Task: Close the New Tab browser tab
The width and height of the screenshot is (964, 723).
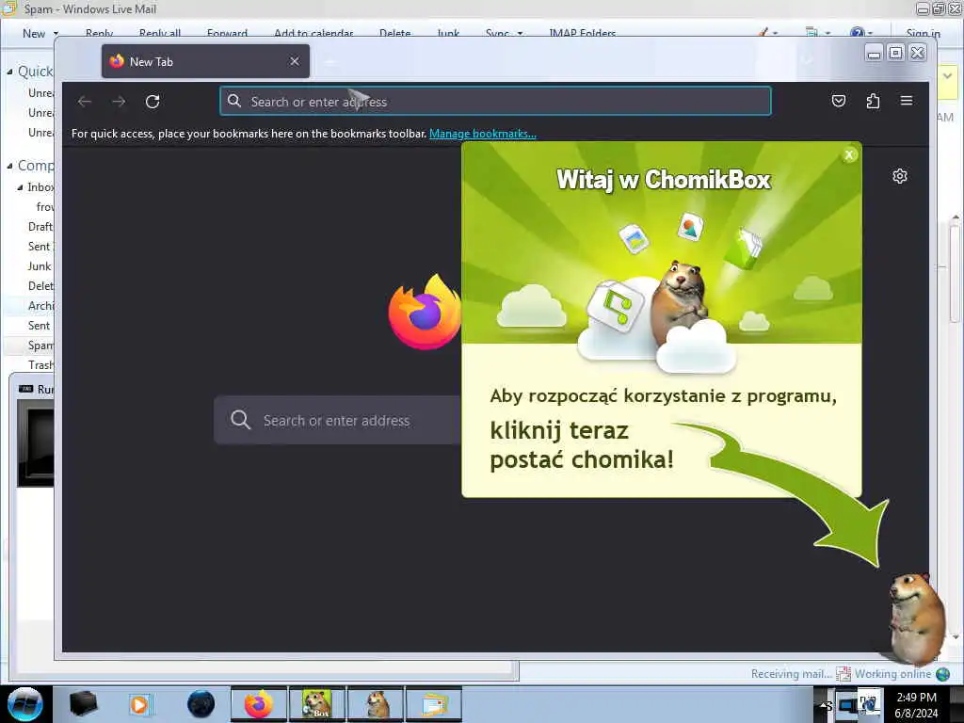Action: pos(295,61)
